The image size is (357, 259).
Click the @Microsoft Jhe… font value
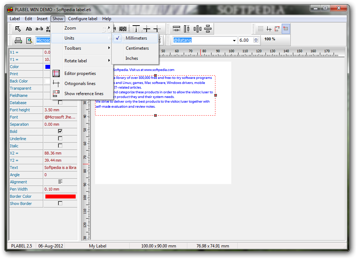point(60,117)
